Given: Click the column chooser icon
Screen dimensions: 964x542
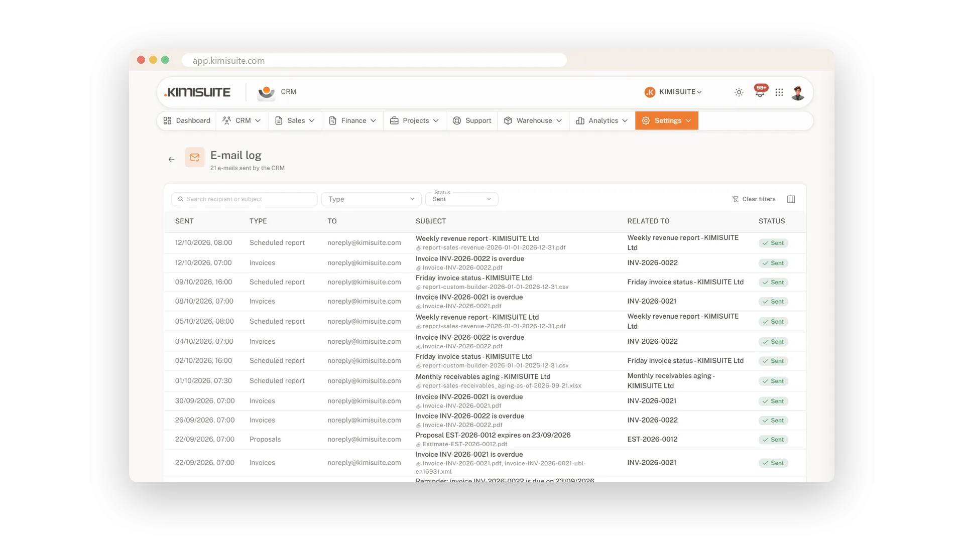Looking at the screenshot, I should point(791,199).
